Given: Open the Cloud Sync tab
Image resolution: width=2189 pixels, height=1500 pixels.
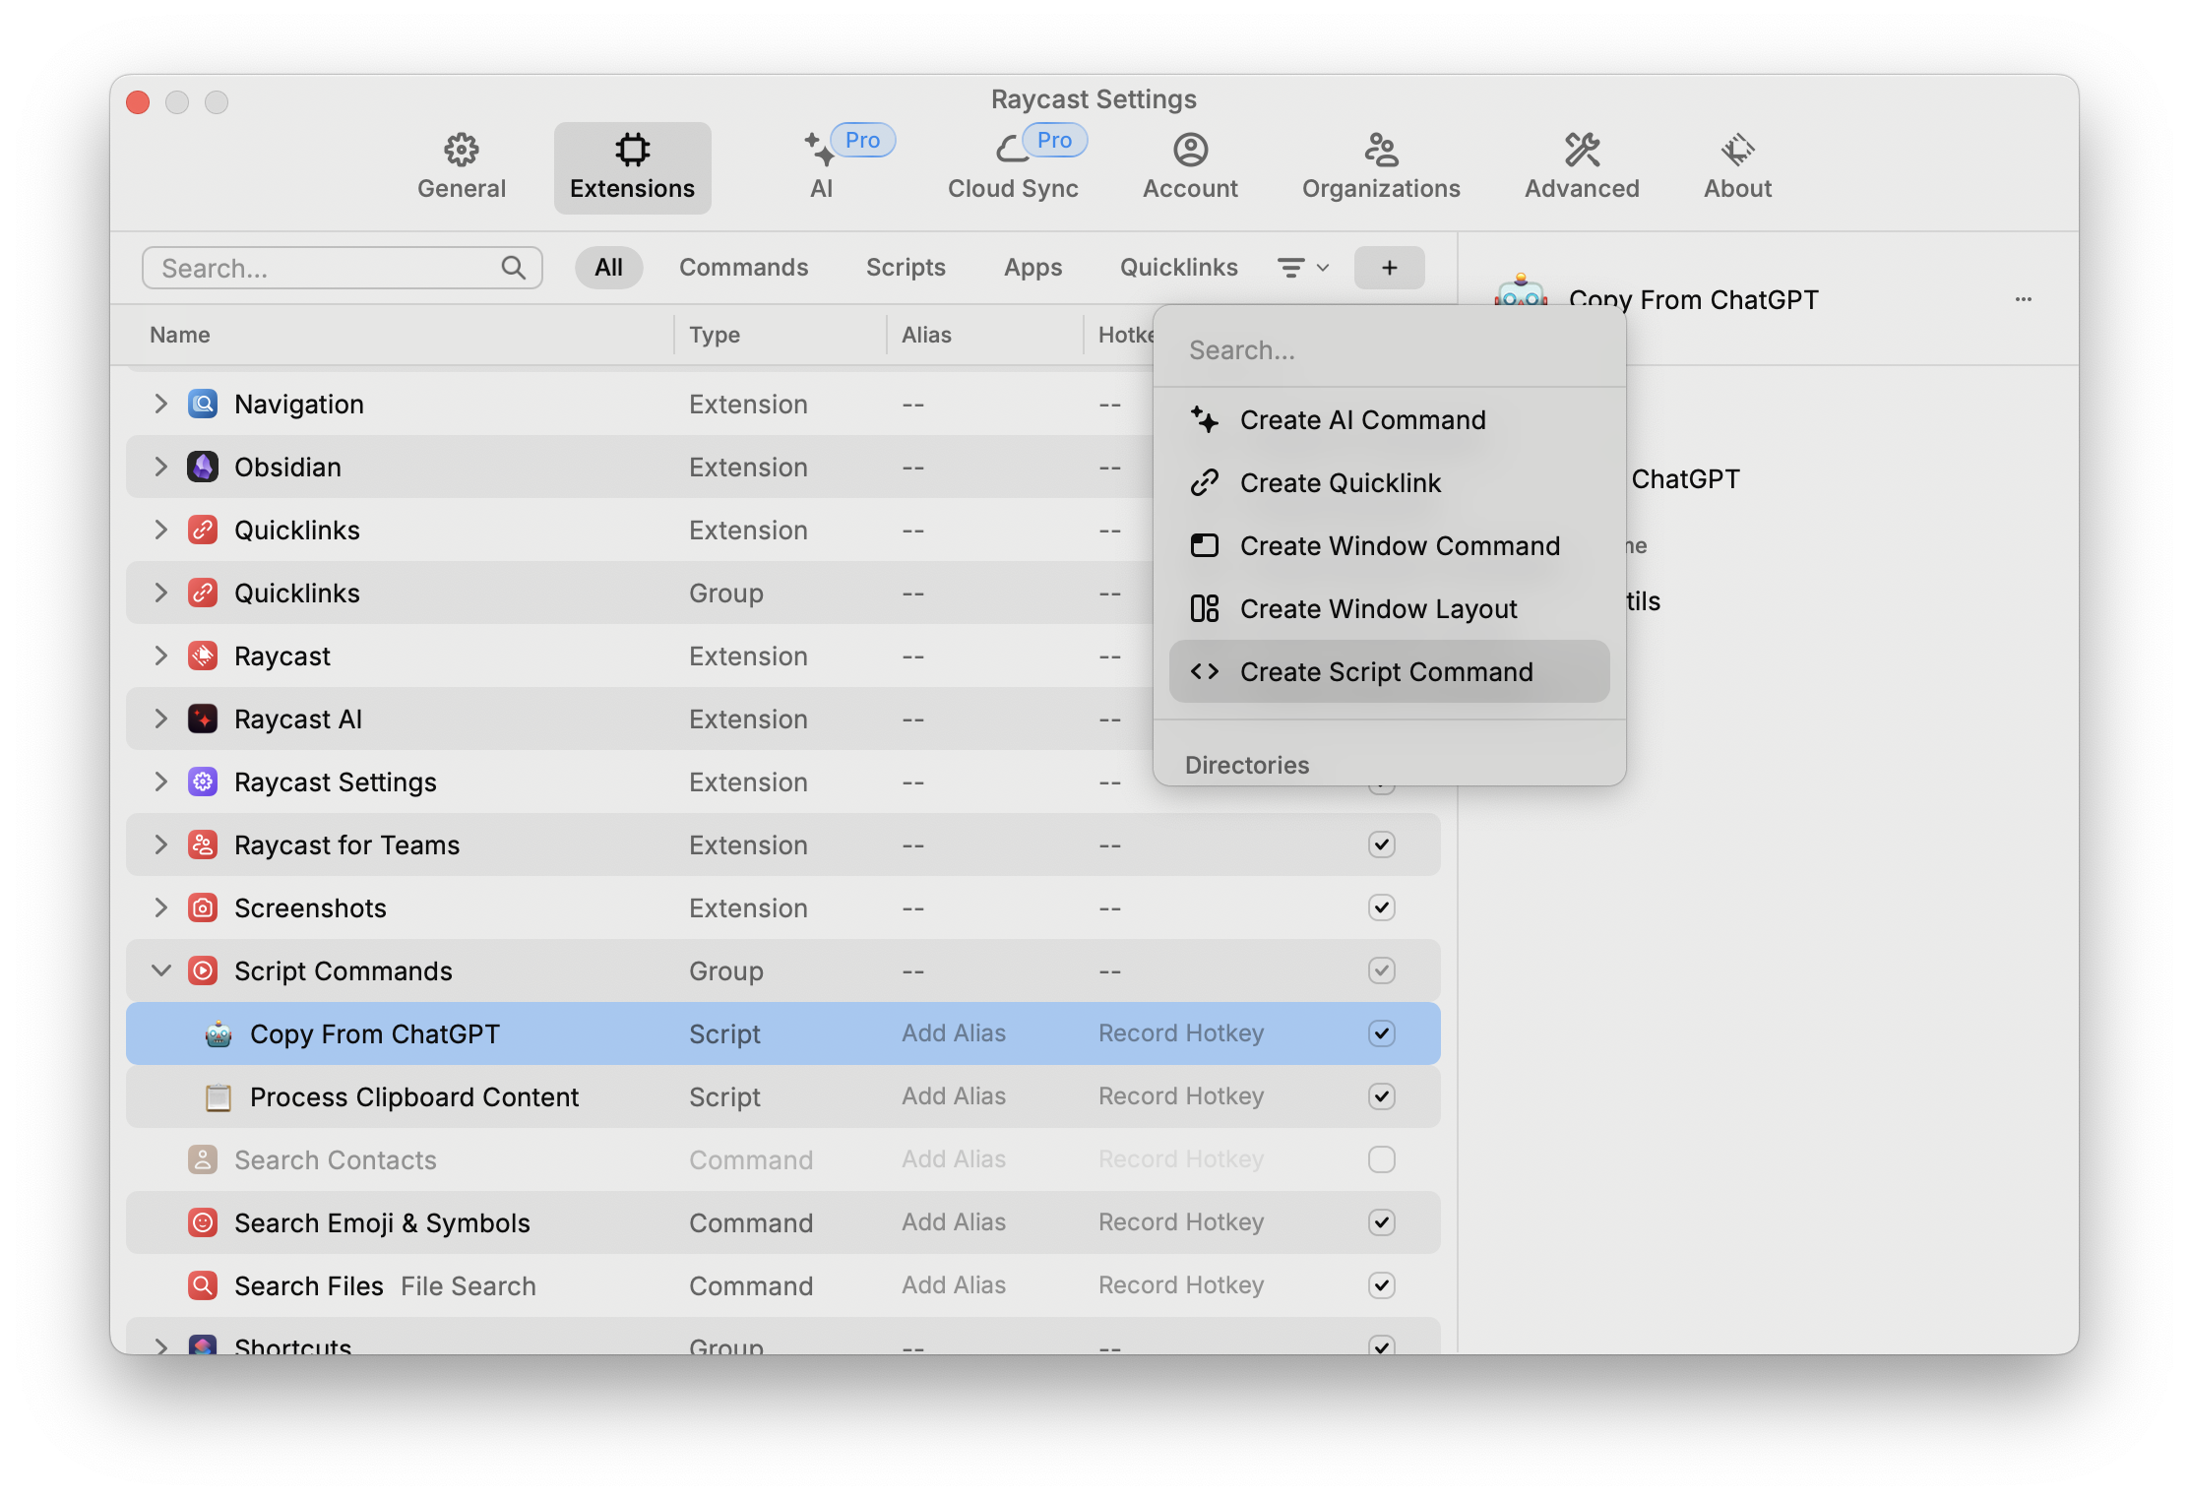Looking at the screenshot, I should click(x=1013, y=167).
